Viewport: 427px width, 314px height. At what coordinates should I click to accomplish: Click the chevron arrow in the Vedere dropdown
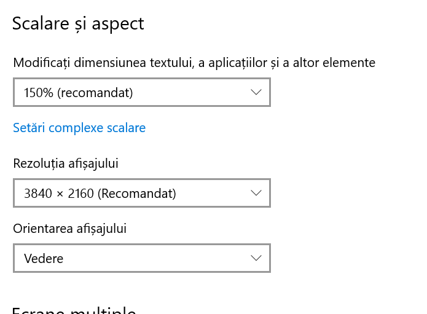point(256,259)
